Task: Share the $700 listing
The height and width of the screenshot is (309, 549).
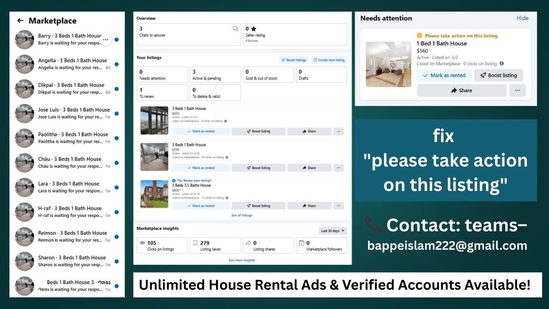Action: click(309, 168)
